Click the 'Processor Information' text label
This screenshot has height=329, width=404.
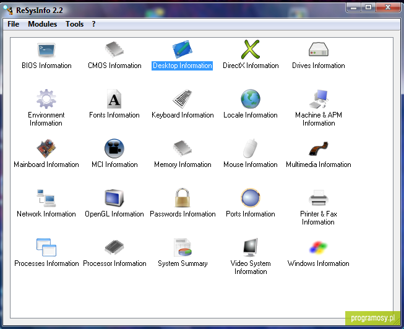coord(114,263)
